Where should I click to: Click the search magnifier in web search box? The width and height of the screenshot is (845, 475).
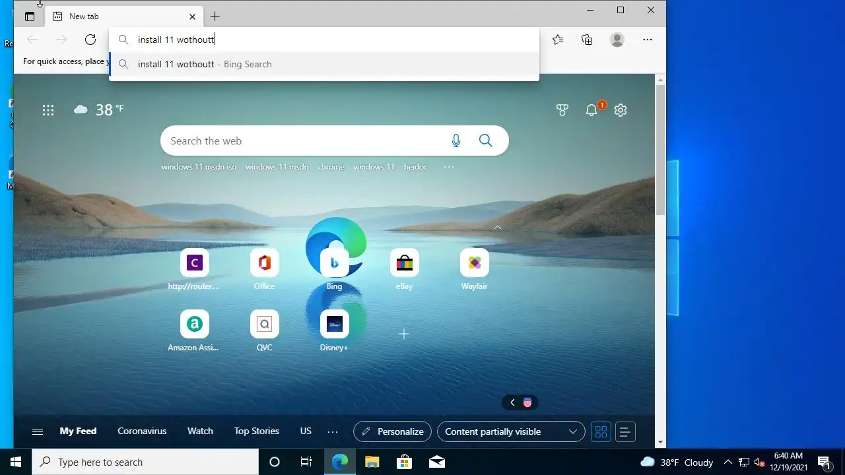486,141
